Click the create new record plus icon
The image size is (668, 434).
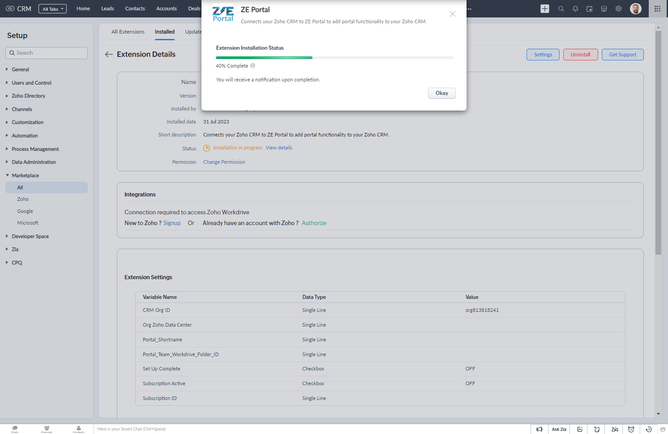click(544, 9)
